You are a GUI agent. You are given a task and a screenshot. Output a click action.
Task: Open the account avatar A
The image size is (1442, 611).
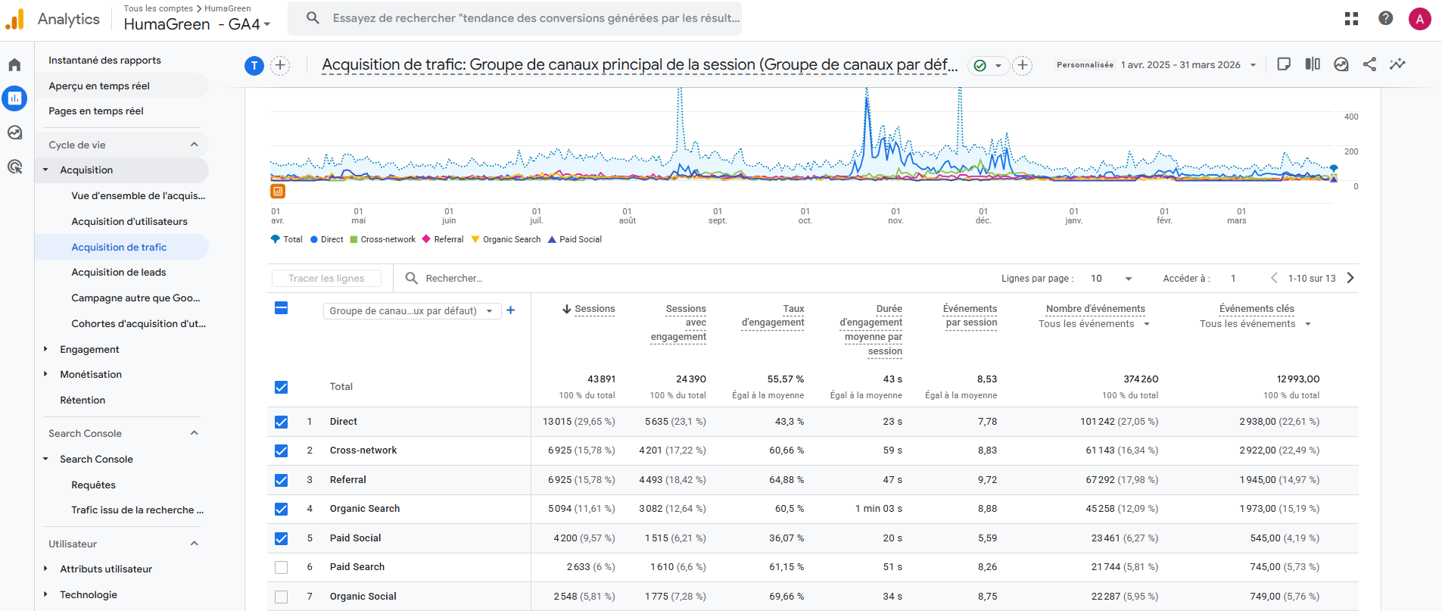coord(1419,19)
